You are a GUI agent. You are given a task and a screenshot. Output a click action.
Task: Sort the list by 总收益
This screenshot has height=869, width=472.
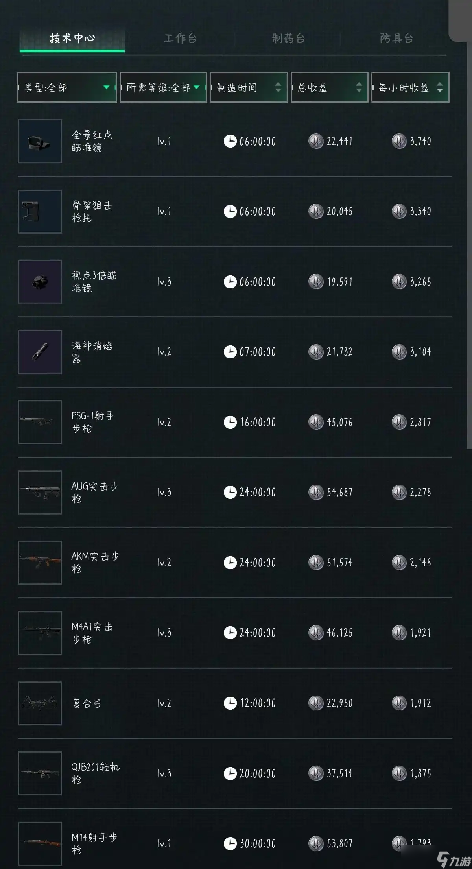tap(329, 87)
